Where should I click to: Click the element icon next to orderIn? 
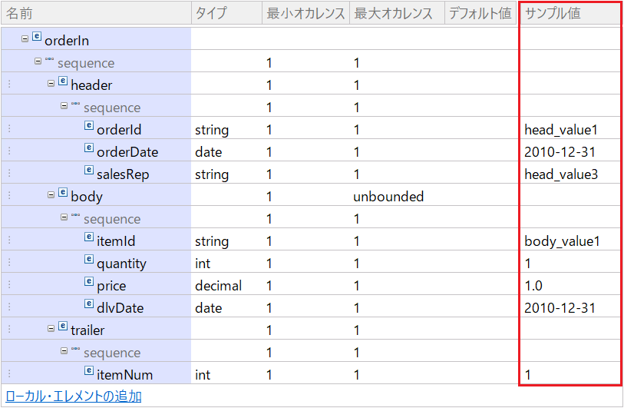[x=37, y=36]
